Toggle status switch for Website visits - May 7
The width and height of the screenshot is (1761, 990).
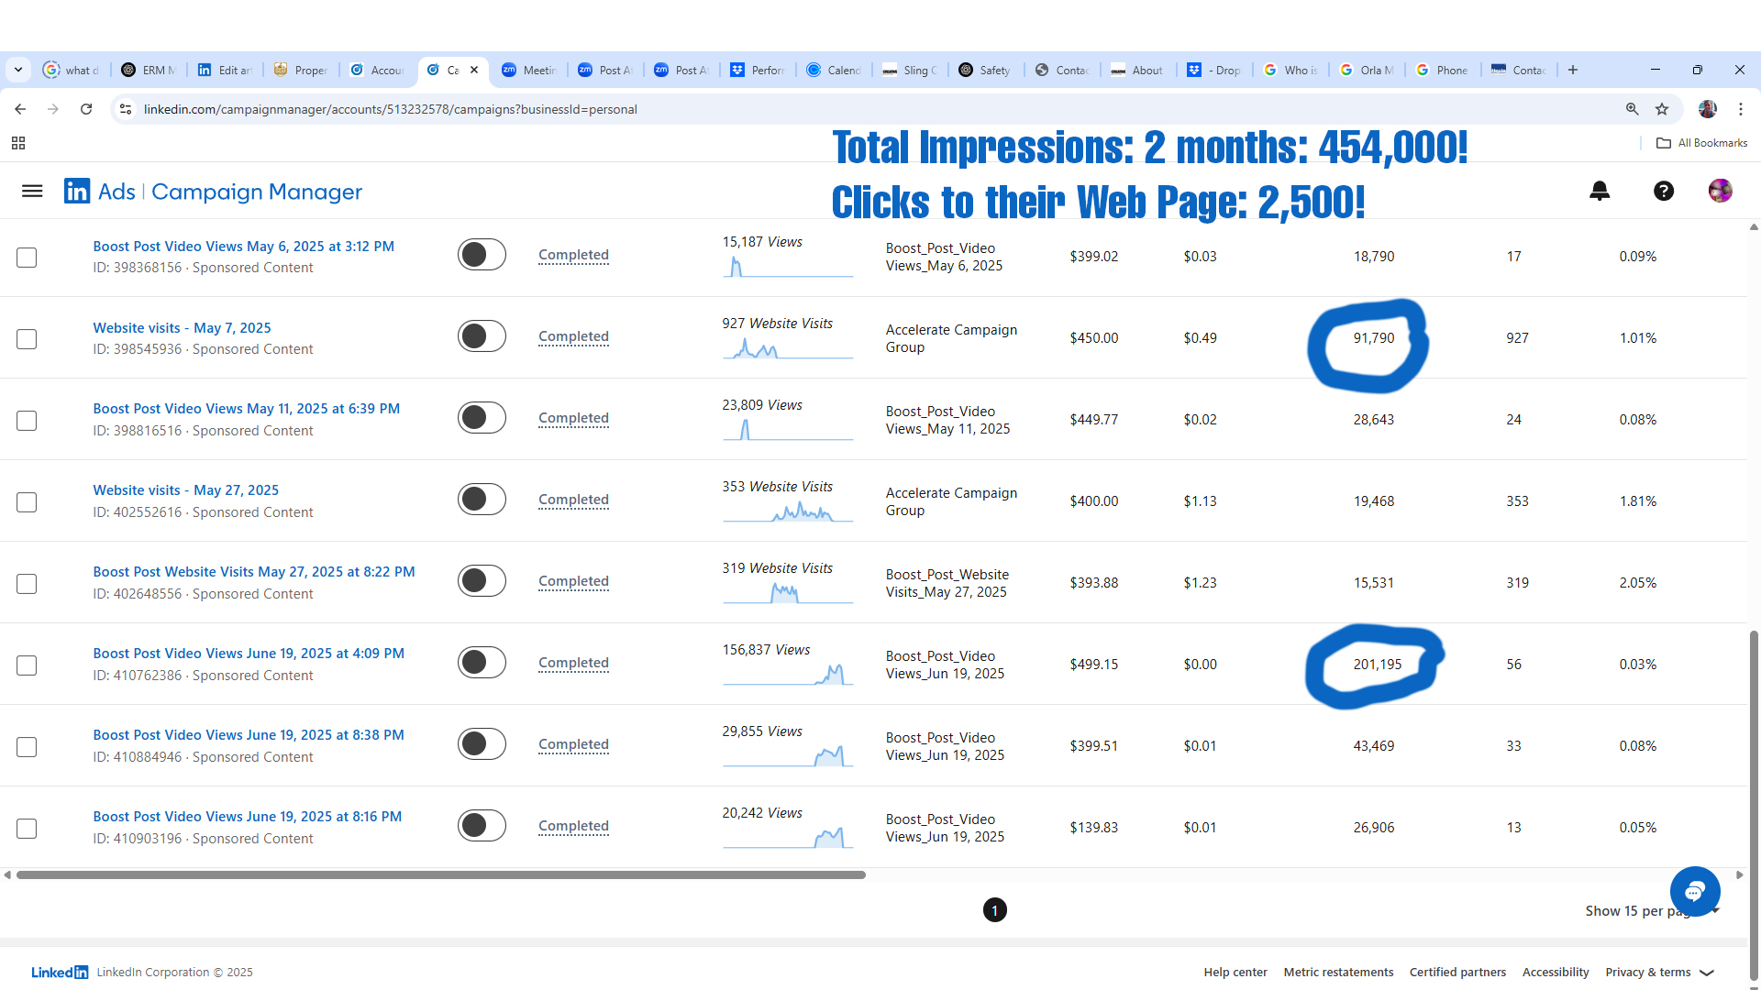pos(482,336)
